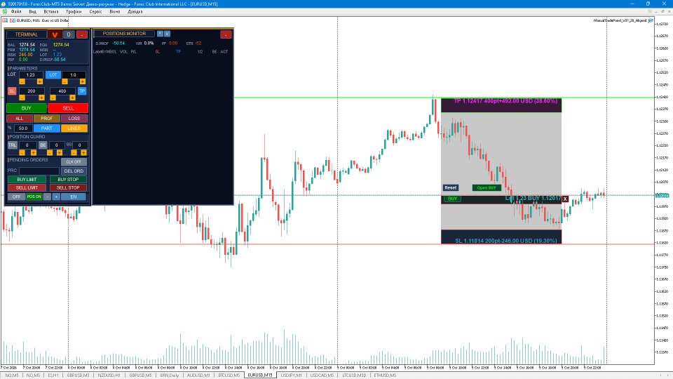
Task: Click the percent 50.0 input field
Action: (x=23, y=128)
